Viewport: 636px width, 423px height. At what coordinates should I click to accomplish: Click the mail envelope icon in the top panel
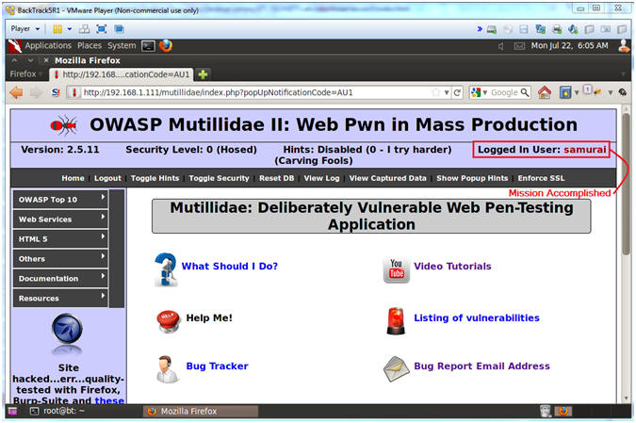click(x=519, y=46)
